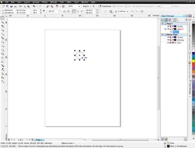The height and width of the screenshot is (148, 195).
Task: Open the File menu
Action: click(7, 2)
